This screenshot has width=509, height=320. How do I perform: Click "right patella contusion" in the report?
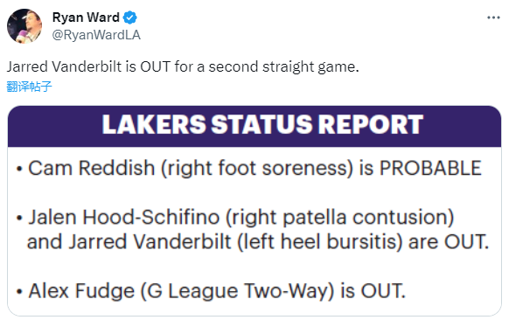click(x=340, y=218)
